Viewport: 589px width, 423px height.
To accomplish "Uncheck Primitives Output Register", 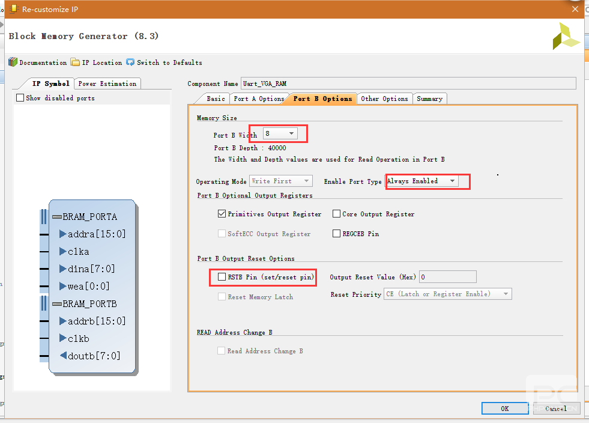I will (222, 213).
